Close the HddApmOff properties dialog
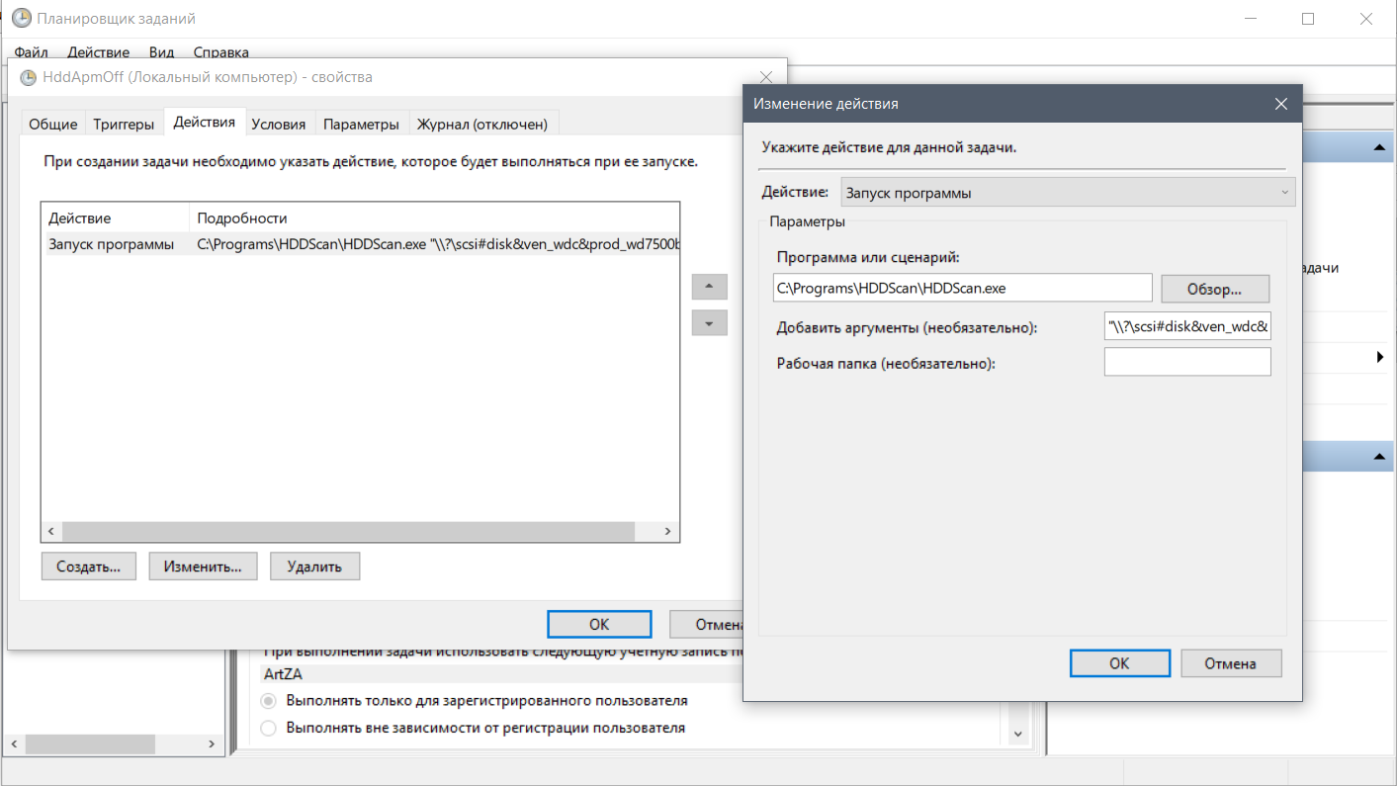The width and height of the screenshot is (1397, 786). 765,77
